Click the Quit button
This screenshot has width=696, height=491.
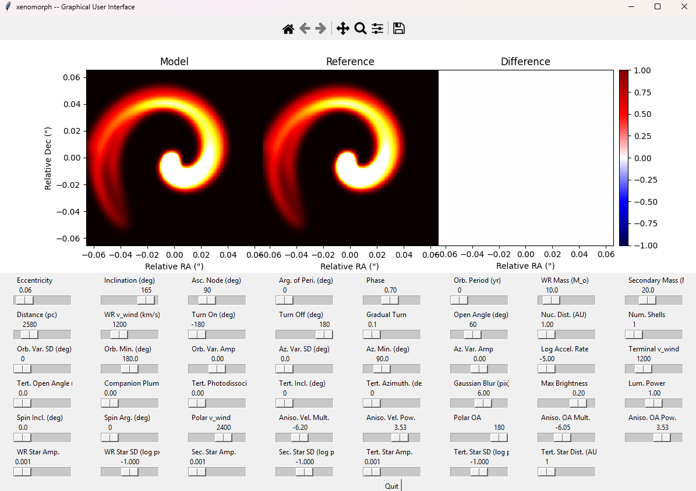[391, 486]
